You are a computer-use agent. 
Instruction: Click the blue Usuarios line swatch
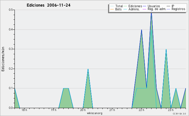144,6
